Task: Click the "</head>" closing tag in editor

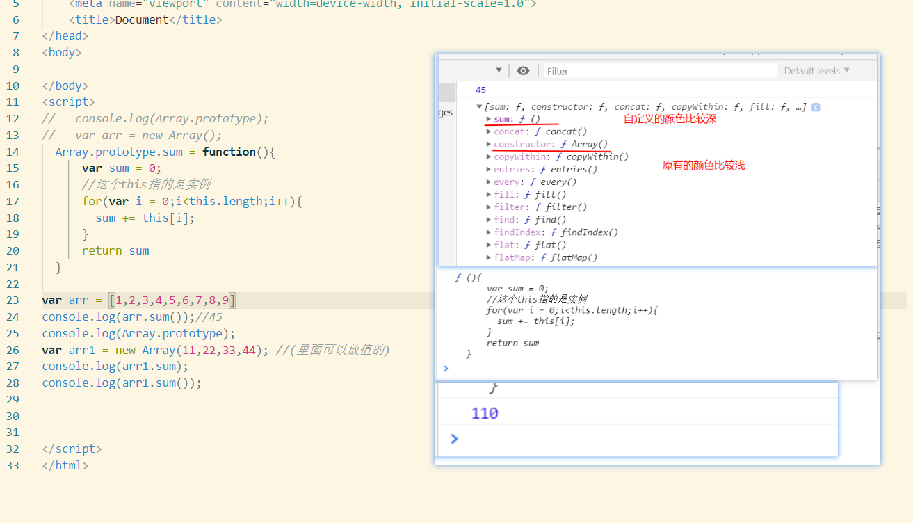Action: point(65,35)
